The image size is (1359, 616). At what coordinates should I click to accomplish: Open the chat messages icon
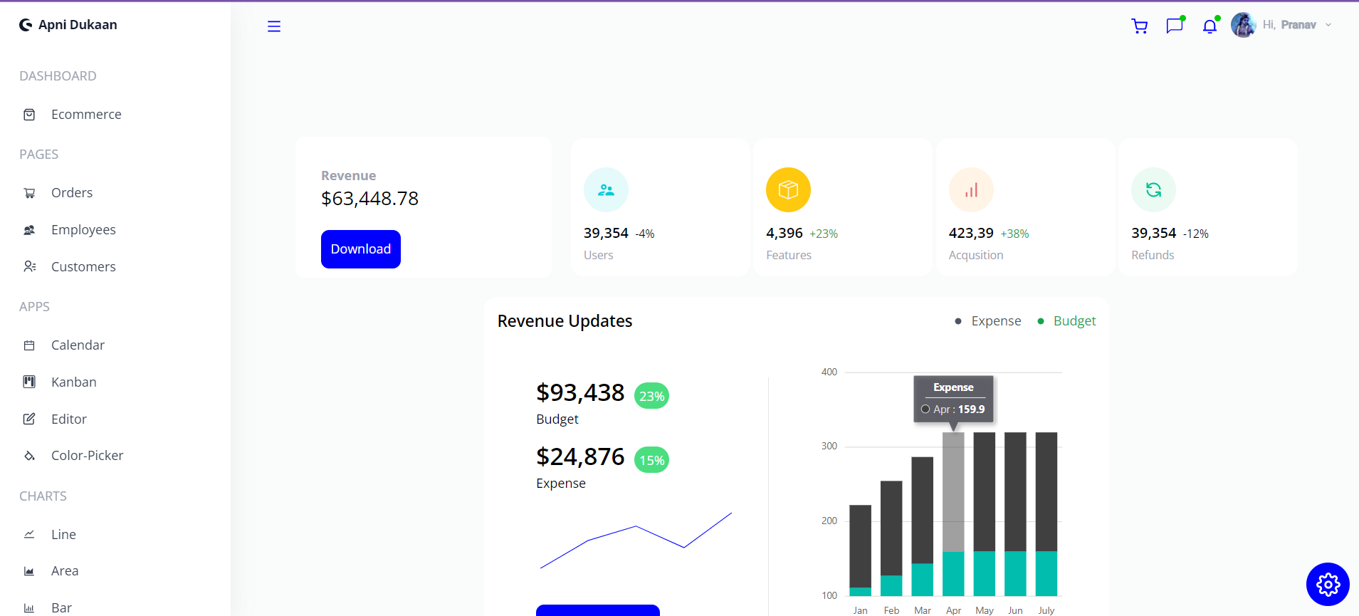[1175, 26]
